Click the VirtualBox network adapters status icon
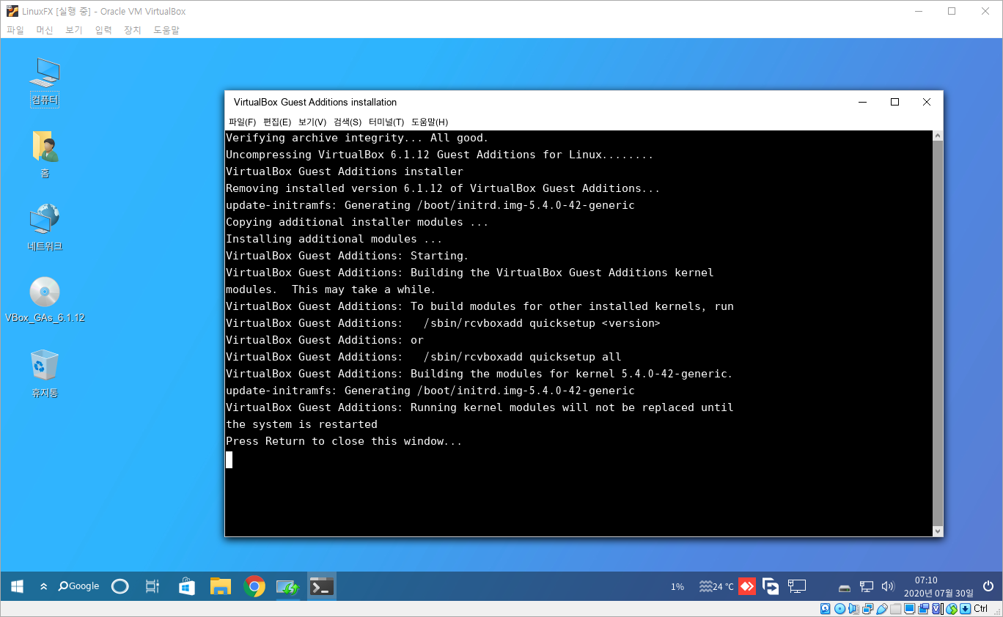This screenshot has width=1003, height=617. [x=867, y=609]
